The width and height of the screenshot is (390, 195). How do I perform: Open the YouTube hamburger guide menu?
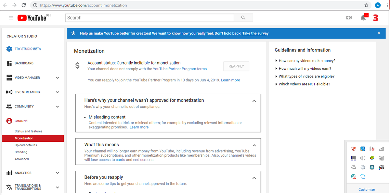[11, 18]
